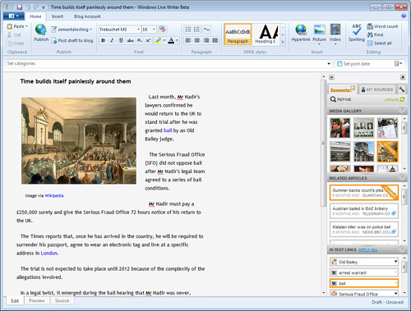Switch to the Zemanta sidebar tab
The width and height of the screenshot is (411, 311).
pyautogui.click(x=342, y=89)
